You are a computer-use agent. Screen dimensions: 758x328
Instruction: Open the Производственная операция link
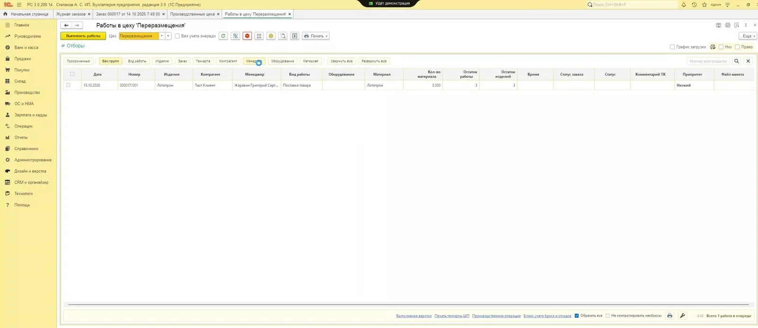(x=496, y=316)
